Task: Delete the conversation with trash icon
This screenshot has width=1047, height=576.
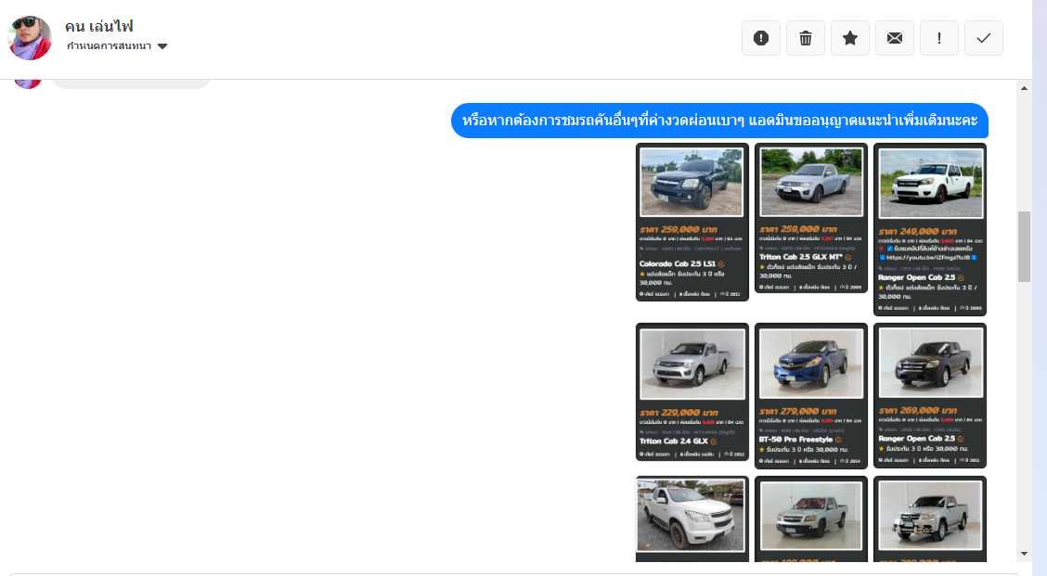Action: (x=806, y=38)
